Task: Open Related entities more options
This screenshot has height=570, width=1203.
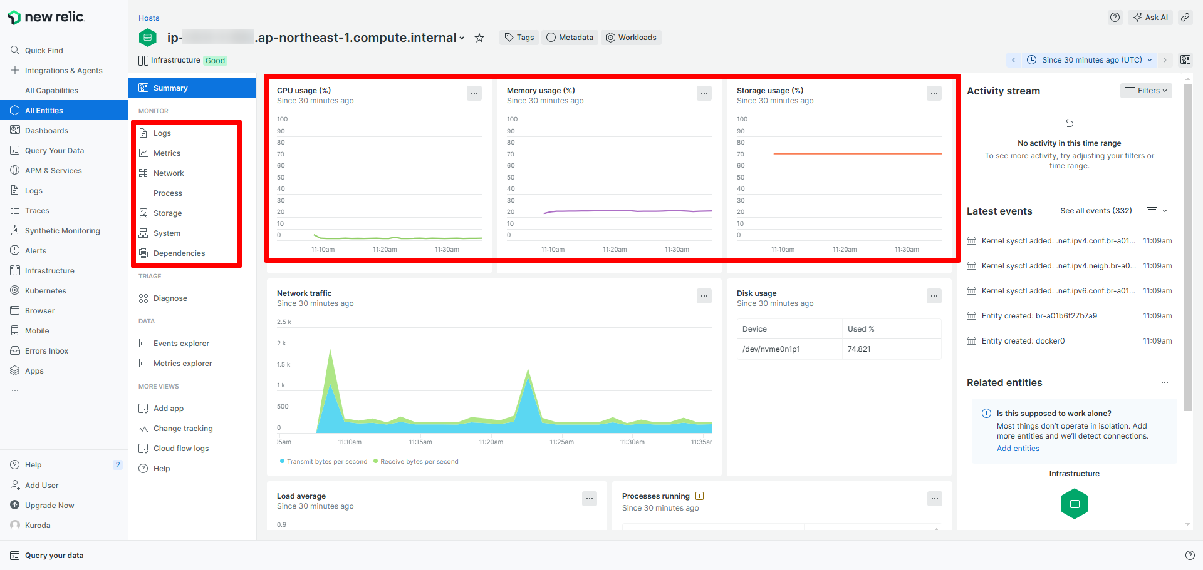Action: pos(1165,382)
